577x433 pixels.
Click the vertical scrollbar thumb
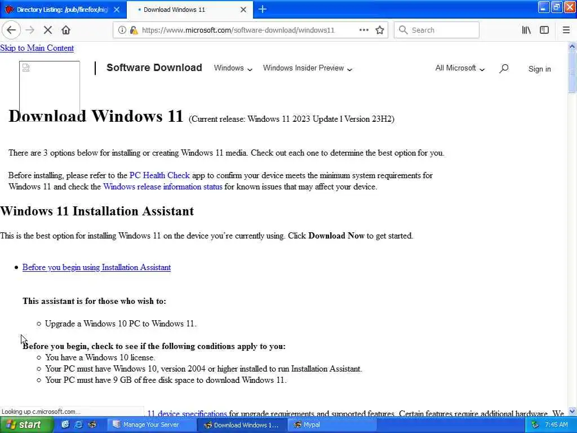point(572,72)
